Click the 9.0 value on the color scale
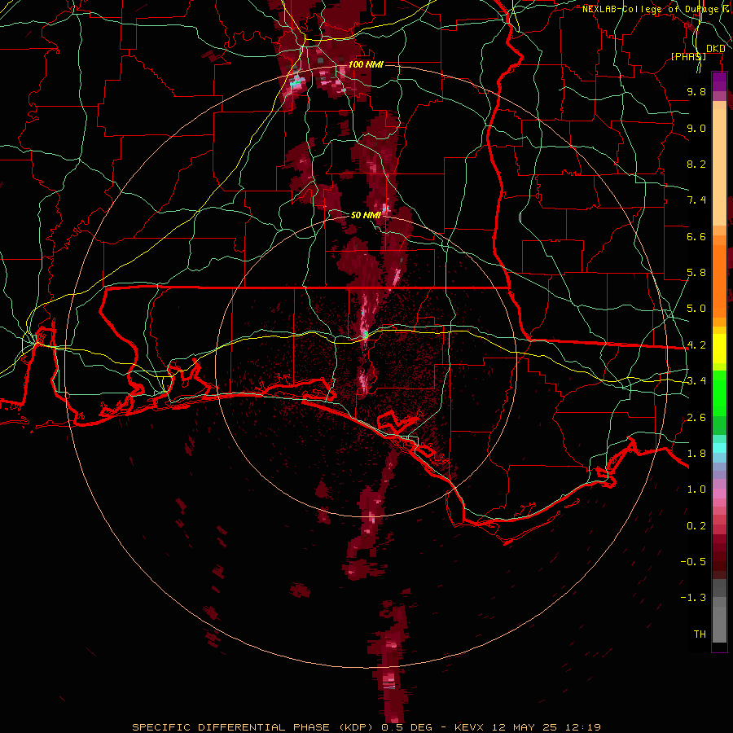 [696, 128]
